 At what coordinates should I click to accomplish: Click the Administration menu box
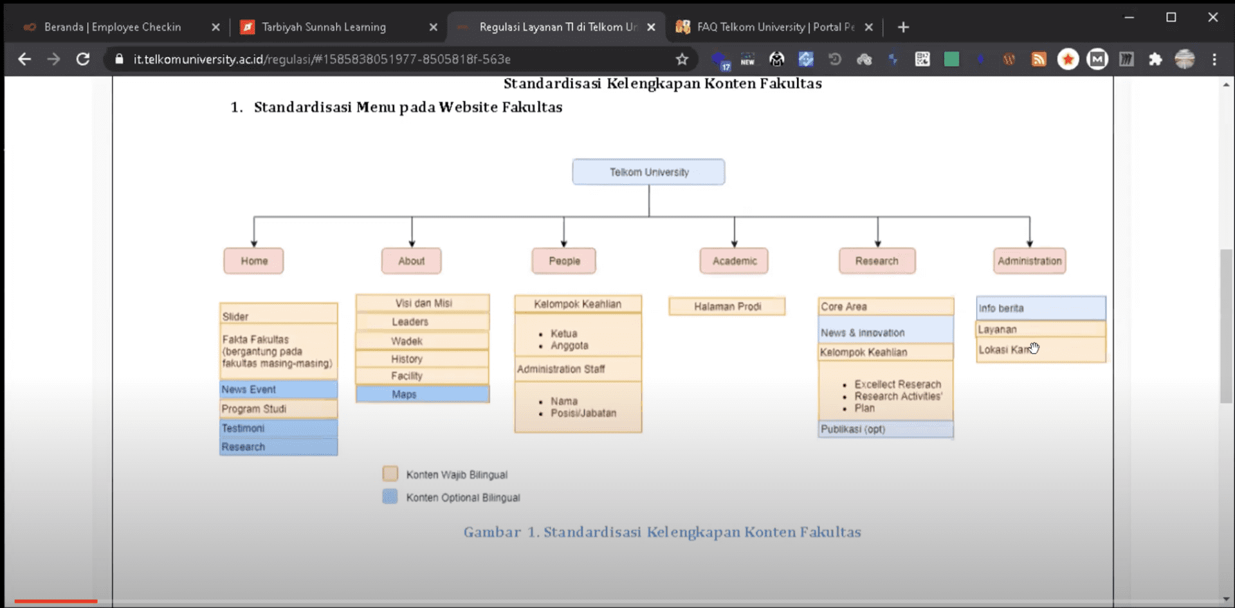click(1029, 261)
